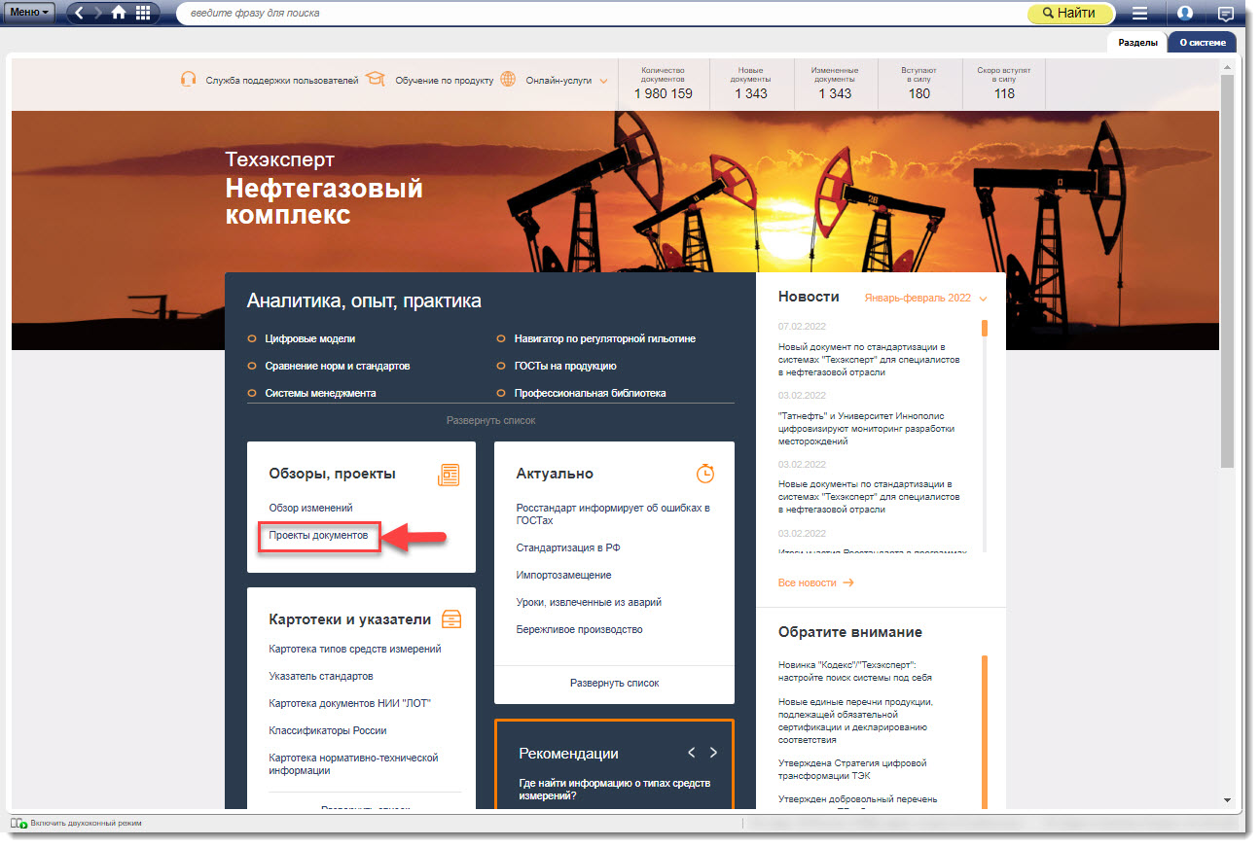Expand the Актуально list with Развернуть список

pyautogui.click(x=614, y=683)
